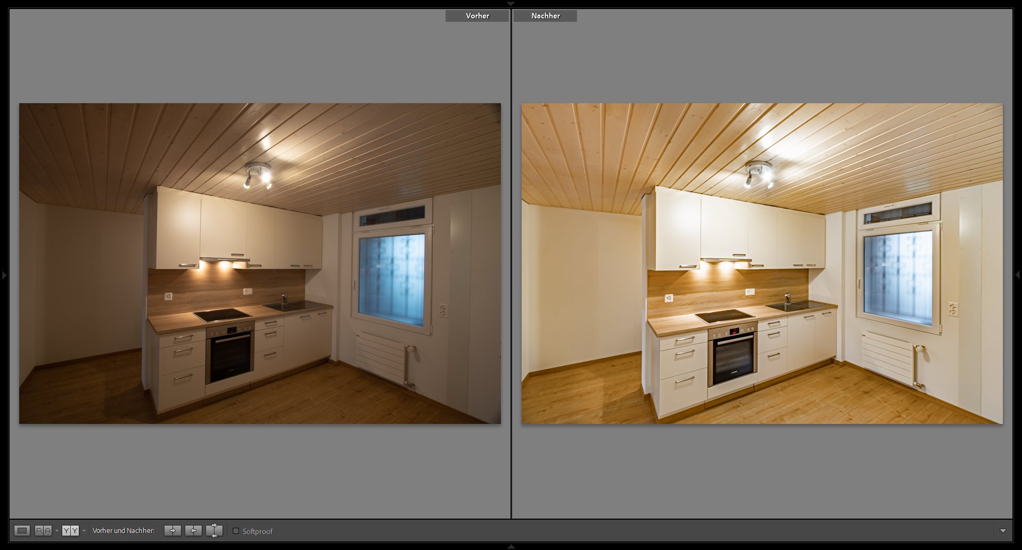Viewport: 1022px width, 550px height.
Task: Expand the left panel edge arrow
Action: click(x=4, y=275)
